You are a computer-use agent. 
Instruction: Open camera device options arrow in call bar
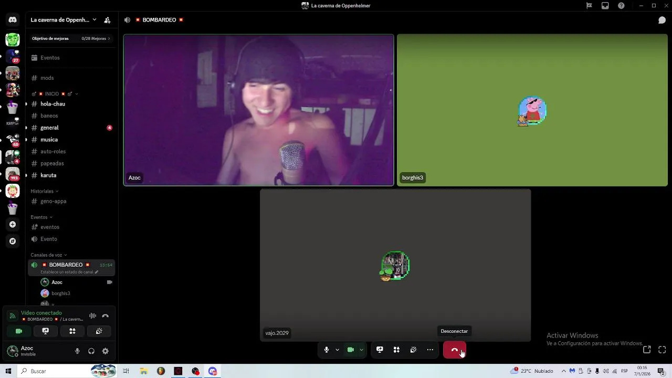pos(361,350)
